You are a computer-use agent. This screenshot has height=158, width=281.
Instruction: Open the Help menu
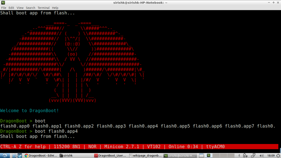pyautogui.click(x=55, y=8)
